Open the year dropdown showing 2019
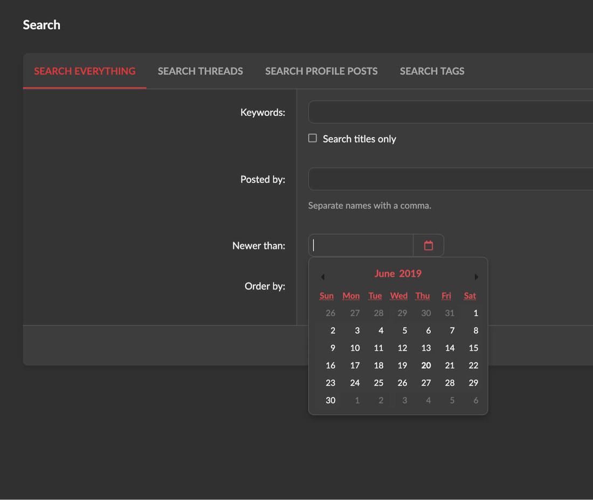The width and height of the screenshot is (593, 500). coord(411,273)
